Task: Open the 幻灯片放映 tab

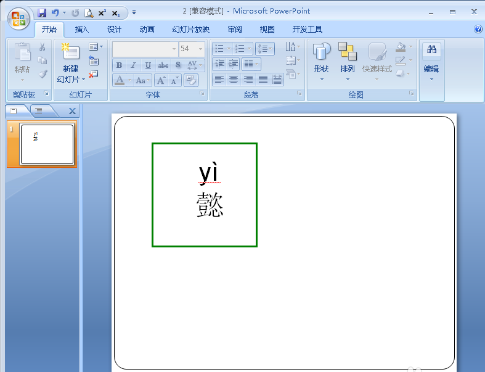Action: coord(191,30)
